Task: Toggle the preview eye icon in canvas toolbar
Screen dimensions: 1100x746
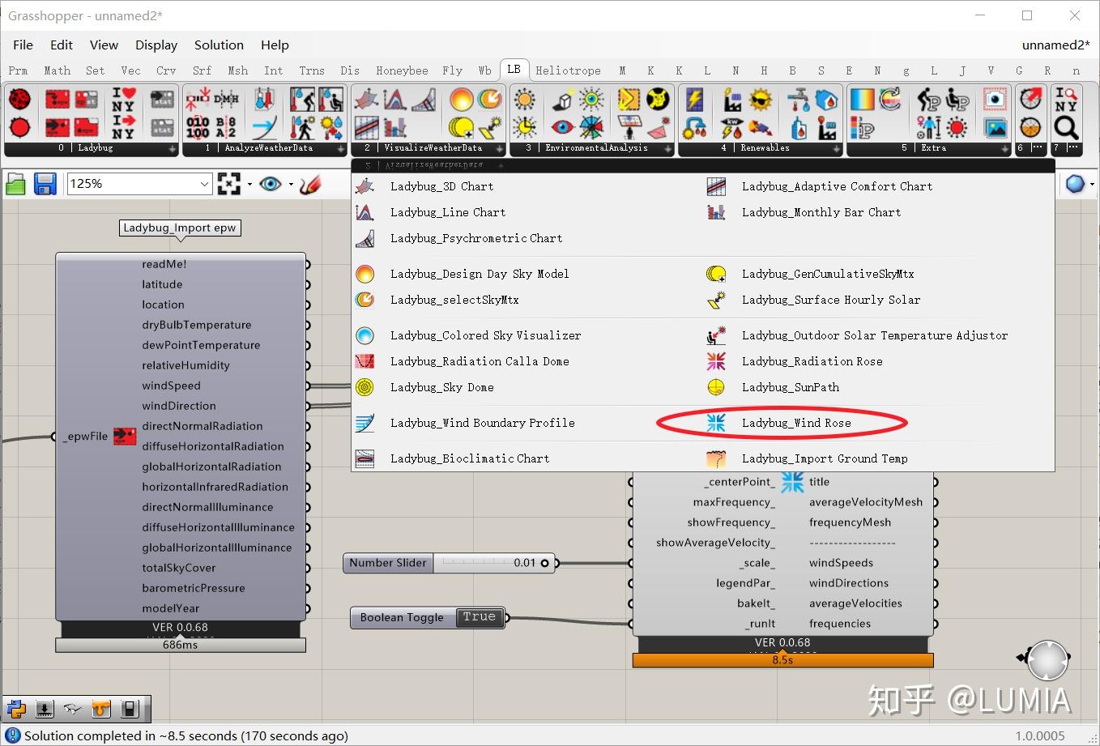Action: (271, 184)
